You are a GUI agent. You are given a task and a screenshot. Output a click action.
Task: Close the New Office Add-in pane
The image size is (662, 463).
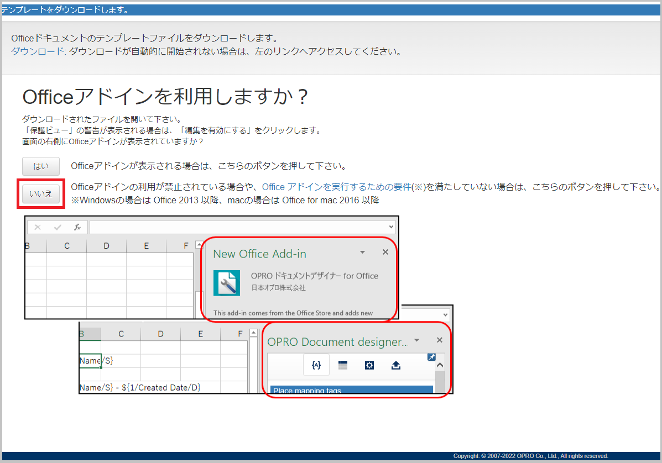385,252
